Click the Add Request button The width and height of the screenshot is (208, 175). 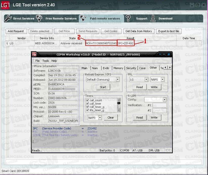(x=16, y=31)
